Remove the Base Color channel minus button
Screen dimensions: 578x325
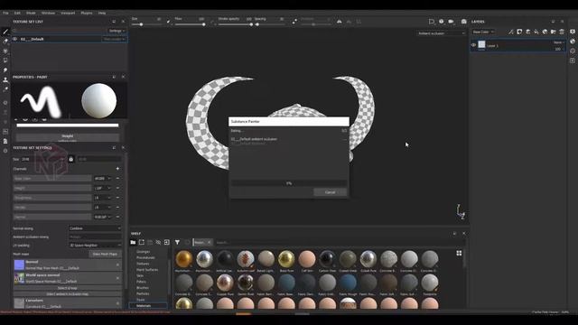(x=117, y=179)
